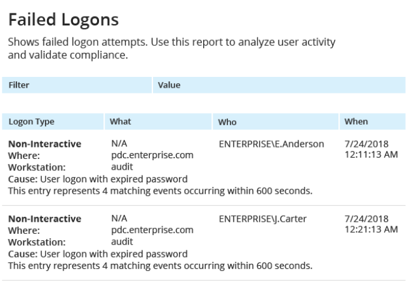Click first entry's Non-Interactive logon type

[x=44, y=144]
